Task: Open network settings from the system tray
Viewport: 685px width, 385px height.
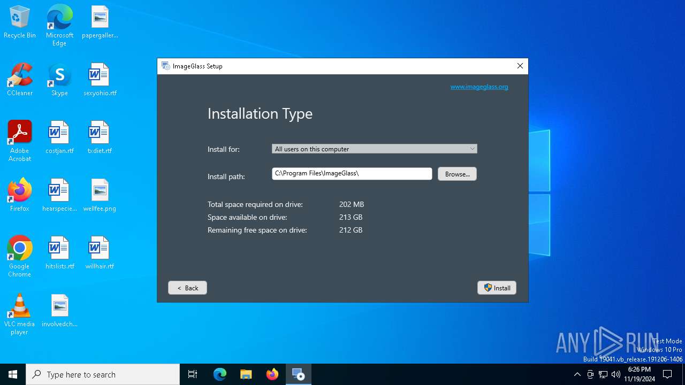Action: 603,374
